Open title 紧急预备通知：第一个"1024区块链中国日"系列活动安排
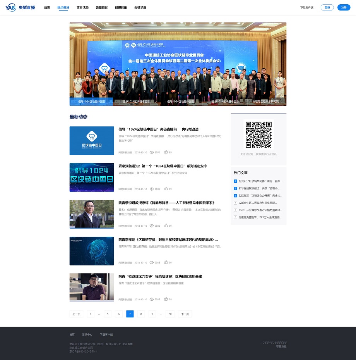Viewport: 356px width, 360px height. click(x=163, y=166)
